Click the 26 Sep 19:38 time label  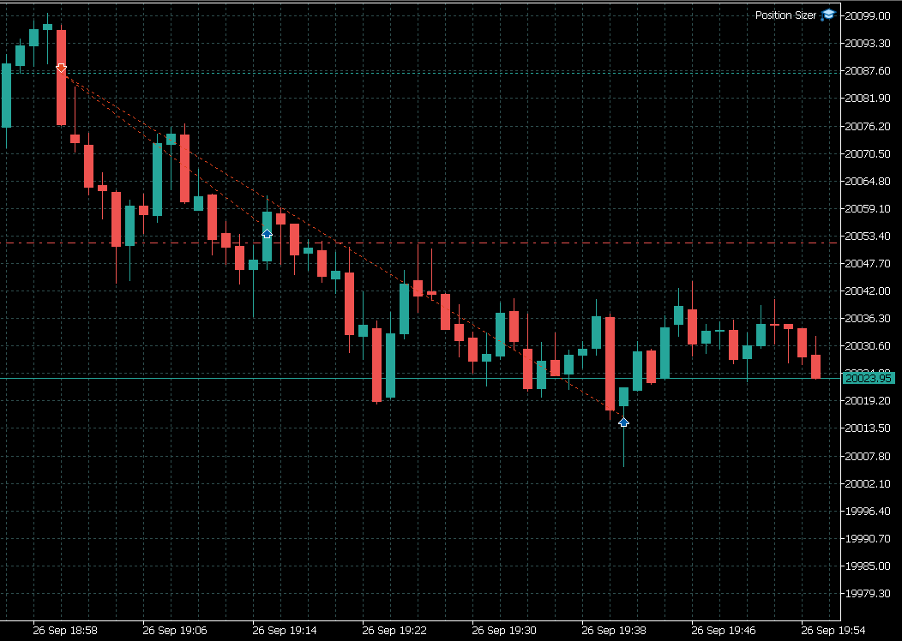coord(615,631)
